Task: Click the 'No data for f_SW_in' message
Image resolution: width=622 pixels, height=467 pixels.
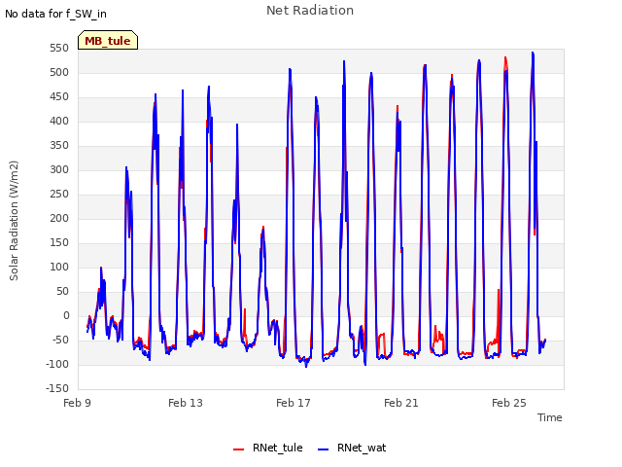Action: click(55, 14)
